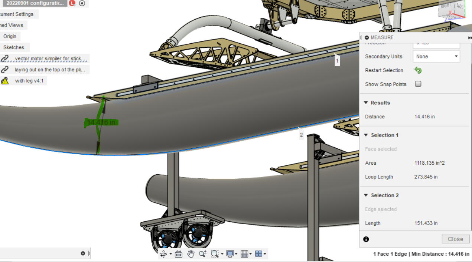Viewport: 472px width, 262px height.
Task: Expand the Viewports dropdown arrow
Action: point(265,254)
